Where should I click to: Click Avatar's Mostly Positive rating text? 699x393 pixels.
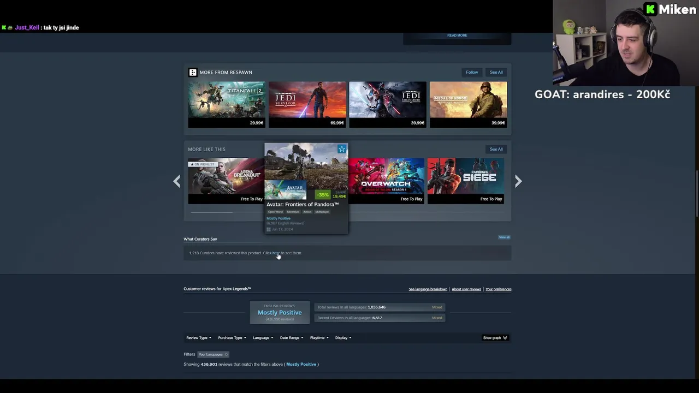tap(279, 218)
